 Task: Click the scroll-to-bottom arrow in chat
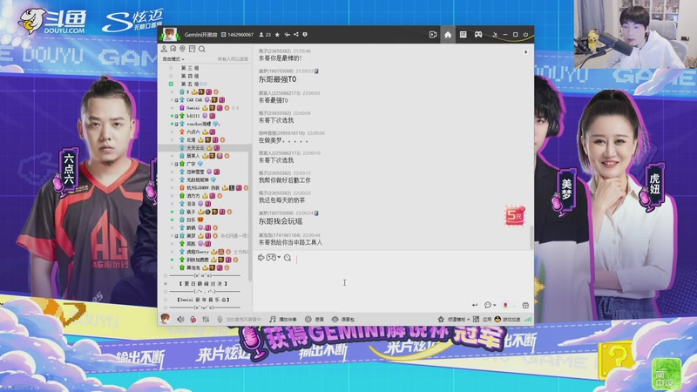click(525, 52)
